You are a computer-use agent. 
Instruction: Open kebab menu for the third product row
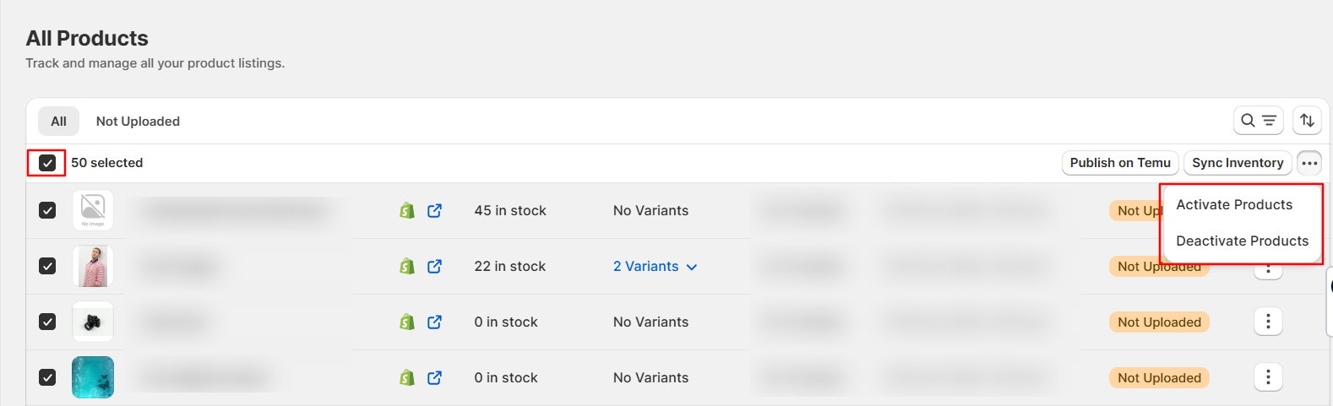point(1268,322)
